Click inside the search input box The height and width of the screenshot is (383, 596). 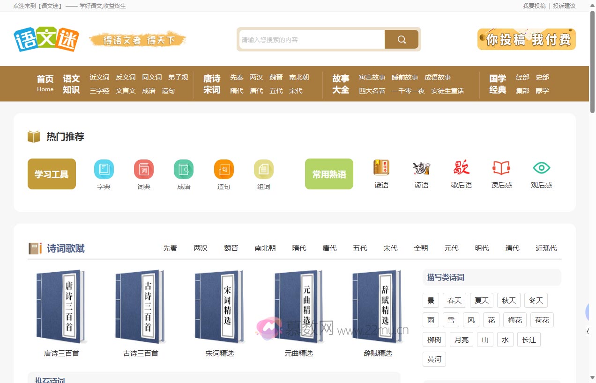pyautogui.click(x=310, y=39)
